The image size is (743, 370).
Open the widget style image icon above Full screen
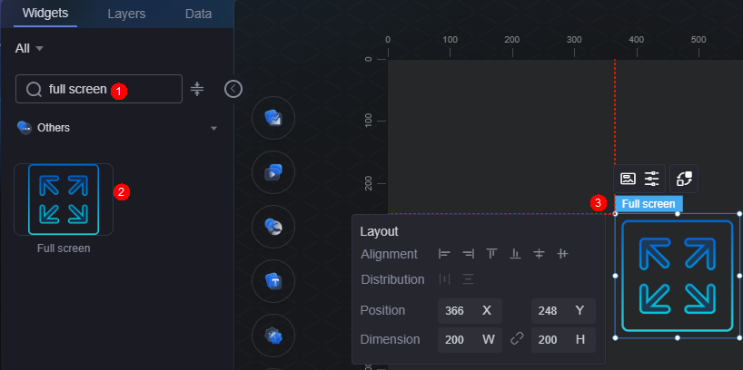coord(628,179)
